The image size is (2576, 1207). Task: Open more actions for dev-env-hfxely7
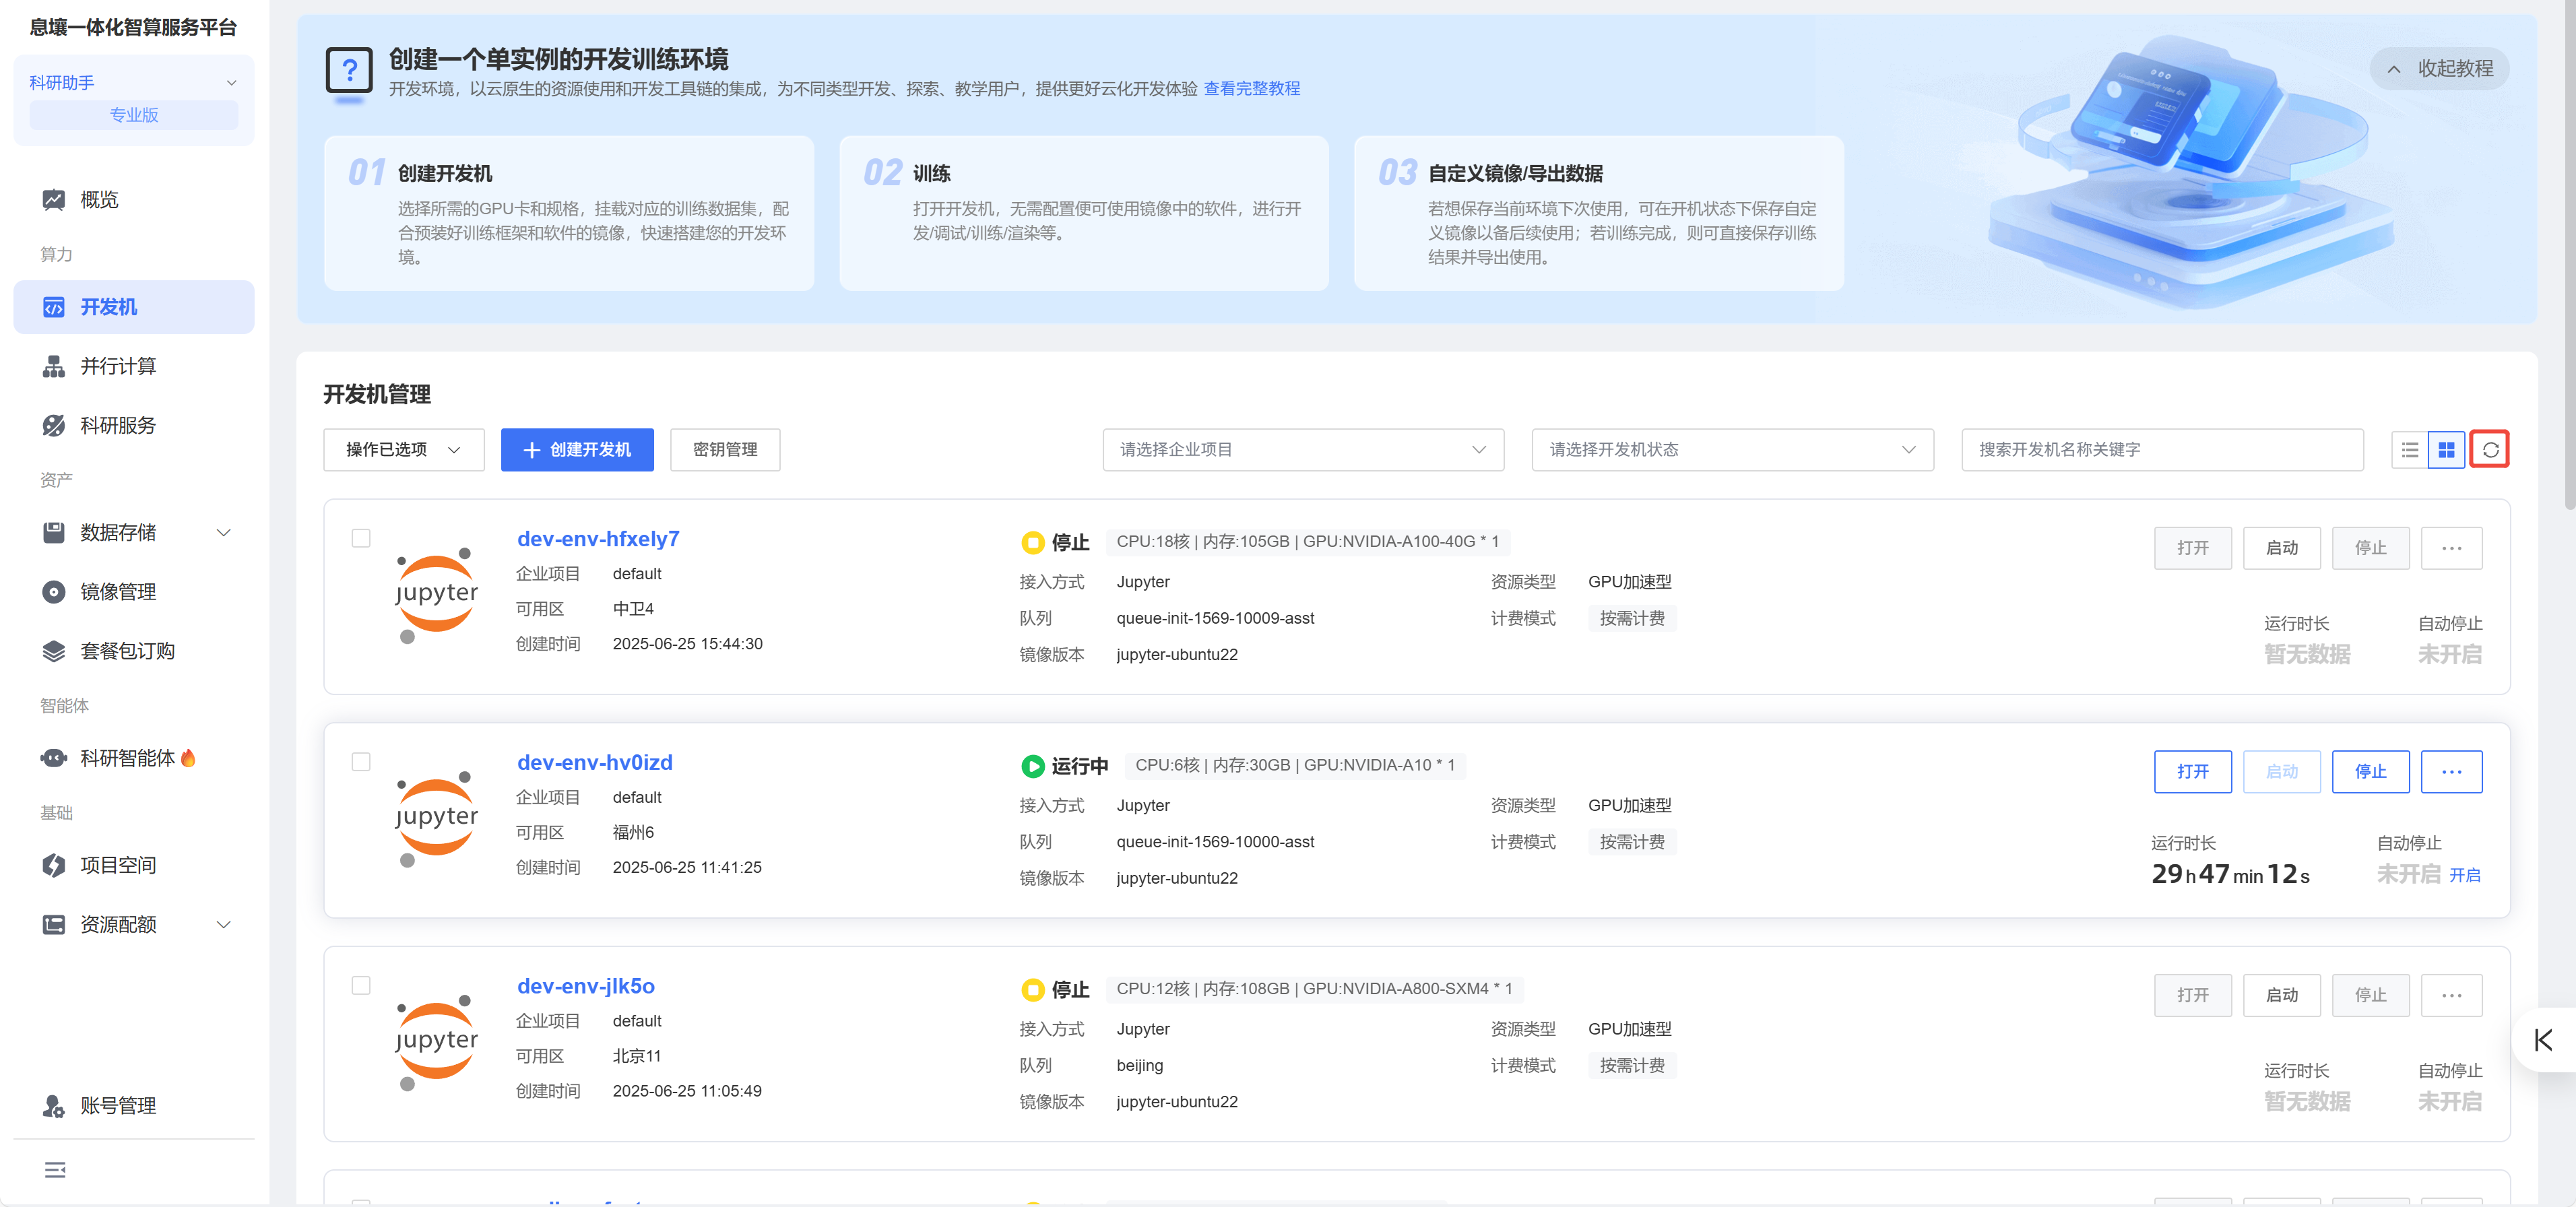pos(2451,548)
